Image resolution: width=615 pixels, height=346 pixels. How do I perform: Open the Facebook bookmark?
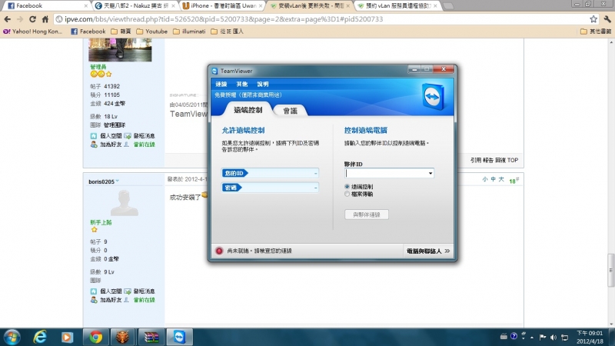[88, 32]
